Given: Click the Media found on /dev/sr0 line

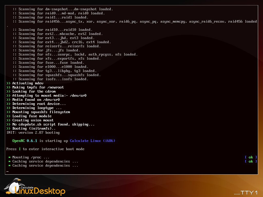Looking at the screenshot, I should click(36, 100).
